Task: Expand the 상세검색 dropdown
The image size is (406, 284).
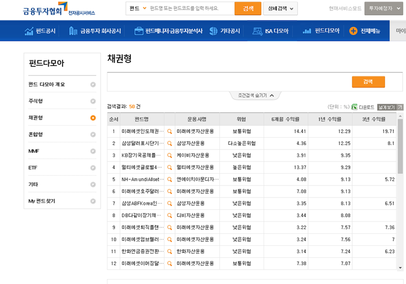Action: point(280,8)
